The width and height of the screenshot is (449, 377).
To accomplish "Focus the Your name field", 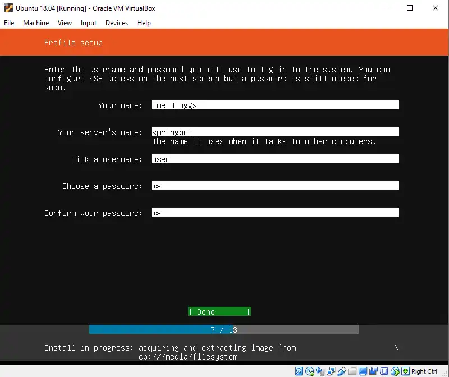I will pos(275,105).
